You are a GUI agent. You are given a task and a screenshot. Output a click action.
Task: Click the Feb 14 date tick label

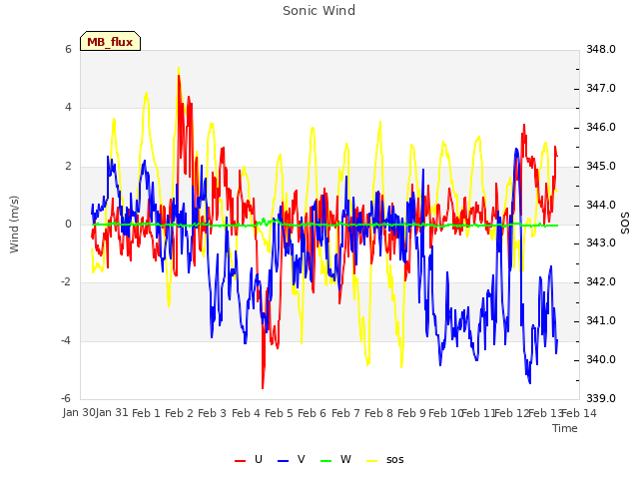click(579, 413)
